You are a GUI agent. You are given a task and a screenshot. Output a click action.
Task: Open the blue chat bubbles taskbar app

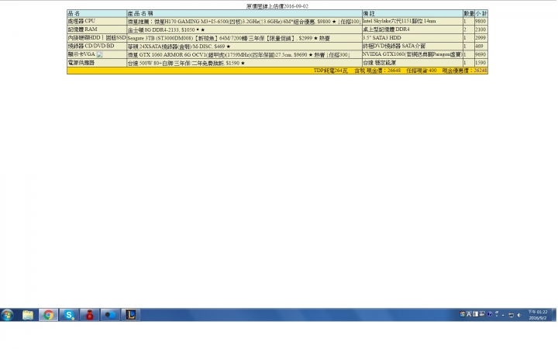(x=110, y=315)
